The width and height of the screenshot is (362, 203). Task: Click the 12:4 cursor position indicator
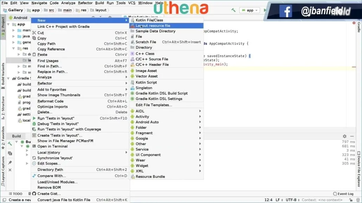point(268,200)
